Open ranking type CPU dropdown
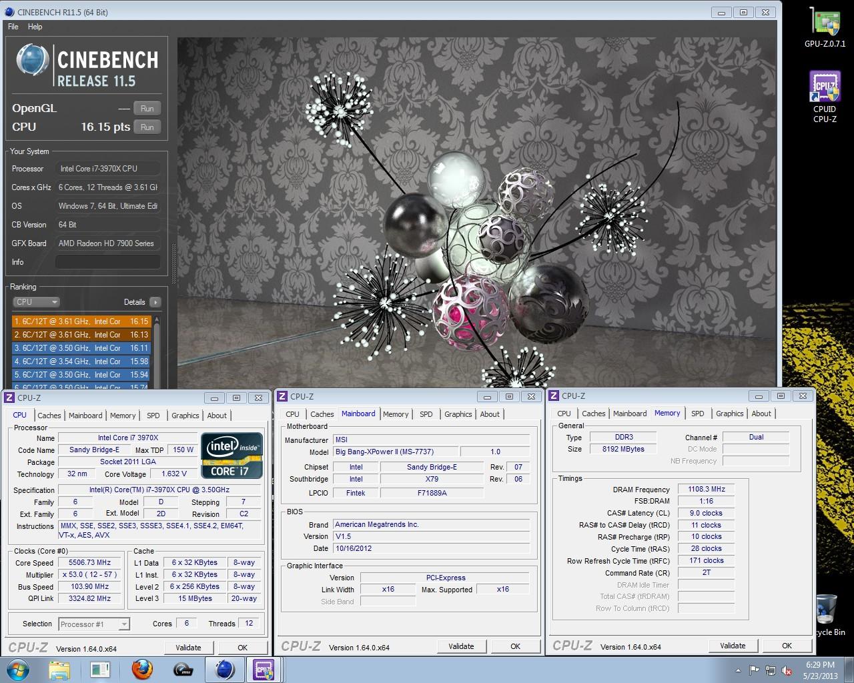 (x=36, y=302)
